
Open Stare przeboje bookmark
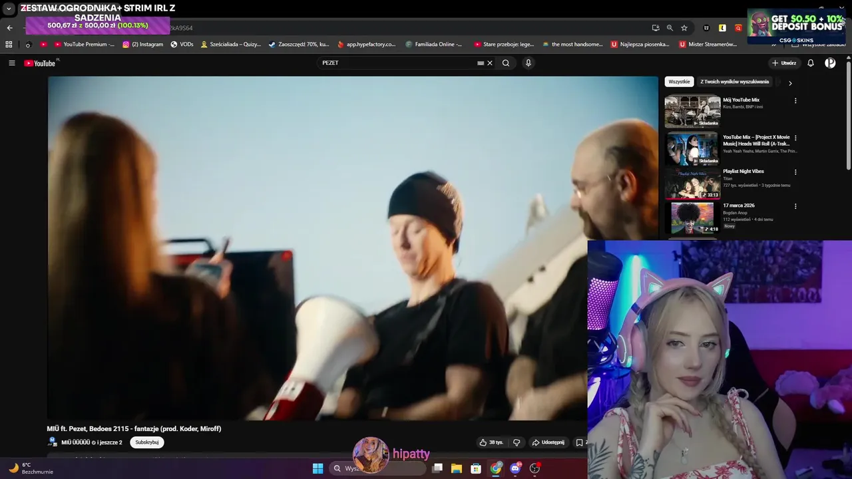504,45
